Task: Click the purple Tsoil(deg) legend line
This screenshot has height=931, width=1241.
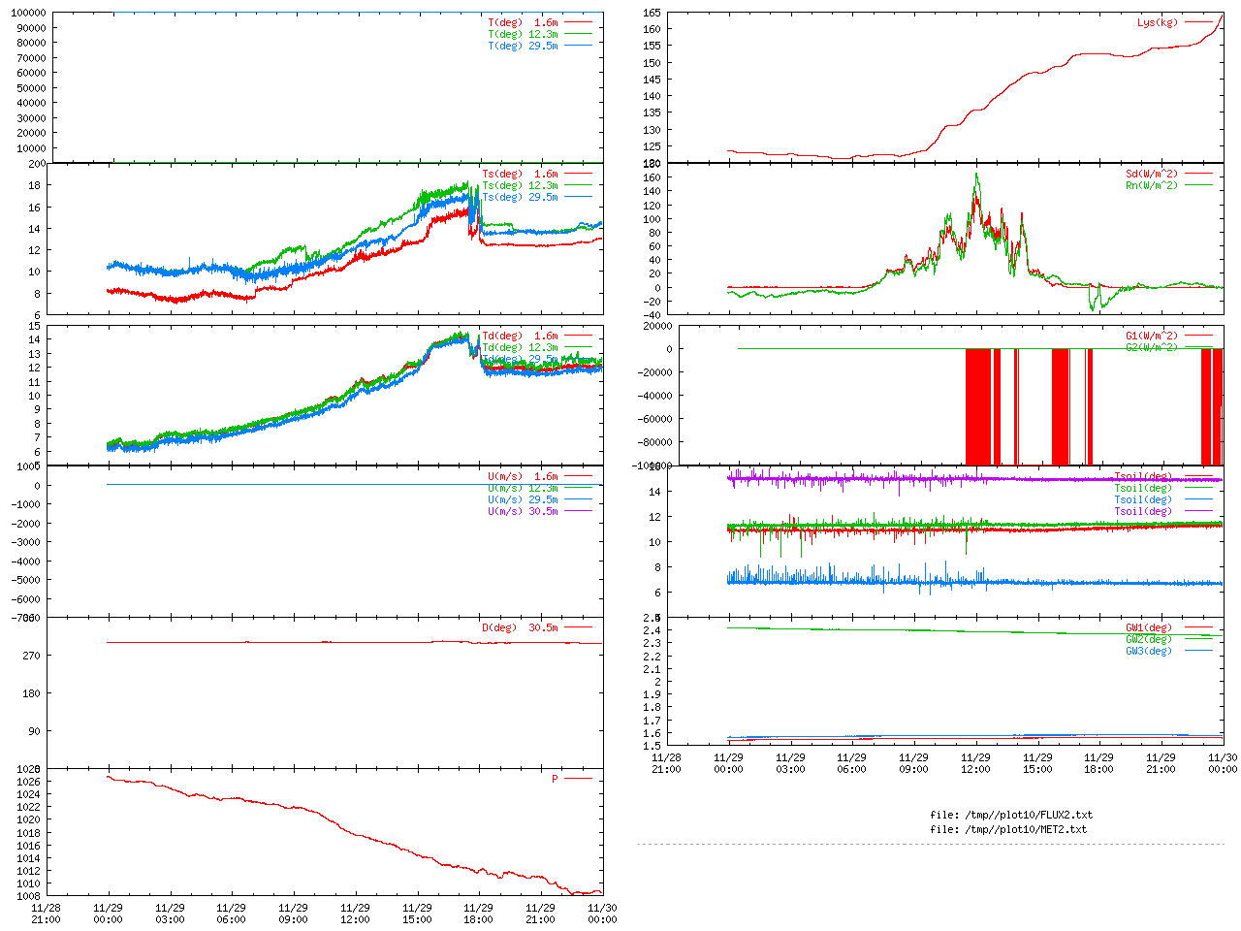Action: (1198, 511)
